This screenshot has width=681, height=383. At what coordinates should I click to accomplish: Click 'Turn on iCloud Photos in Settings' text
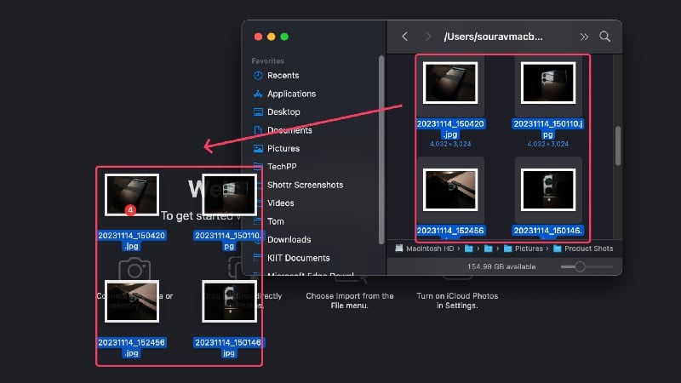click(457, 300)
